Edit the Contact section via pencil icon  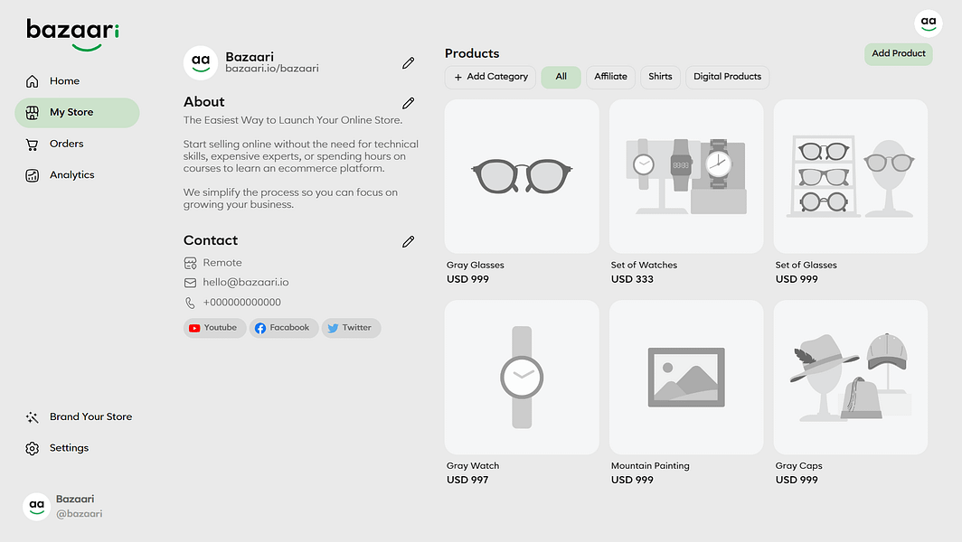(409, 241)
